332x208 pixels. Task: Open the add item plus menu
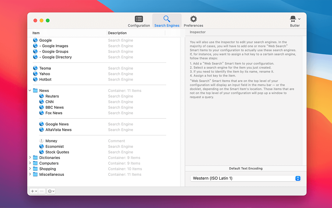34,191
